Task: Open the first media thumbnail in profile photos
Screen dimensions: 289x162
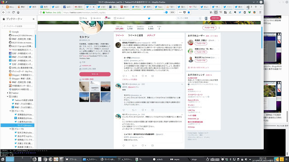Action: point(84,86)
